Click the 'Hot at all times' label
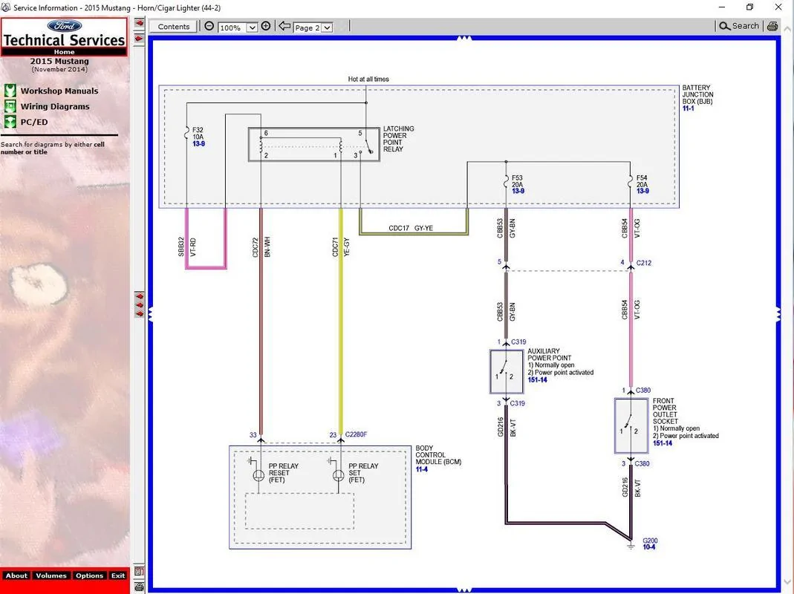Image resolution: width=794 pixels, height=594 pixels. pyautogui.click(x=368, y=79)
